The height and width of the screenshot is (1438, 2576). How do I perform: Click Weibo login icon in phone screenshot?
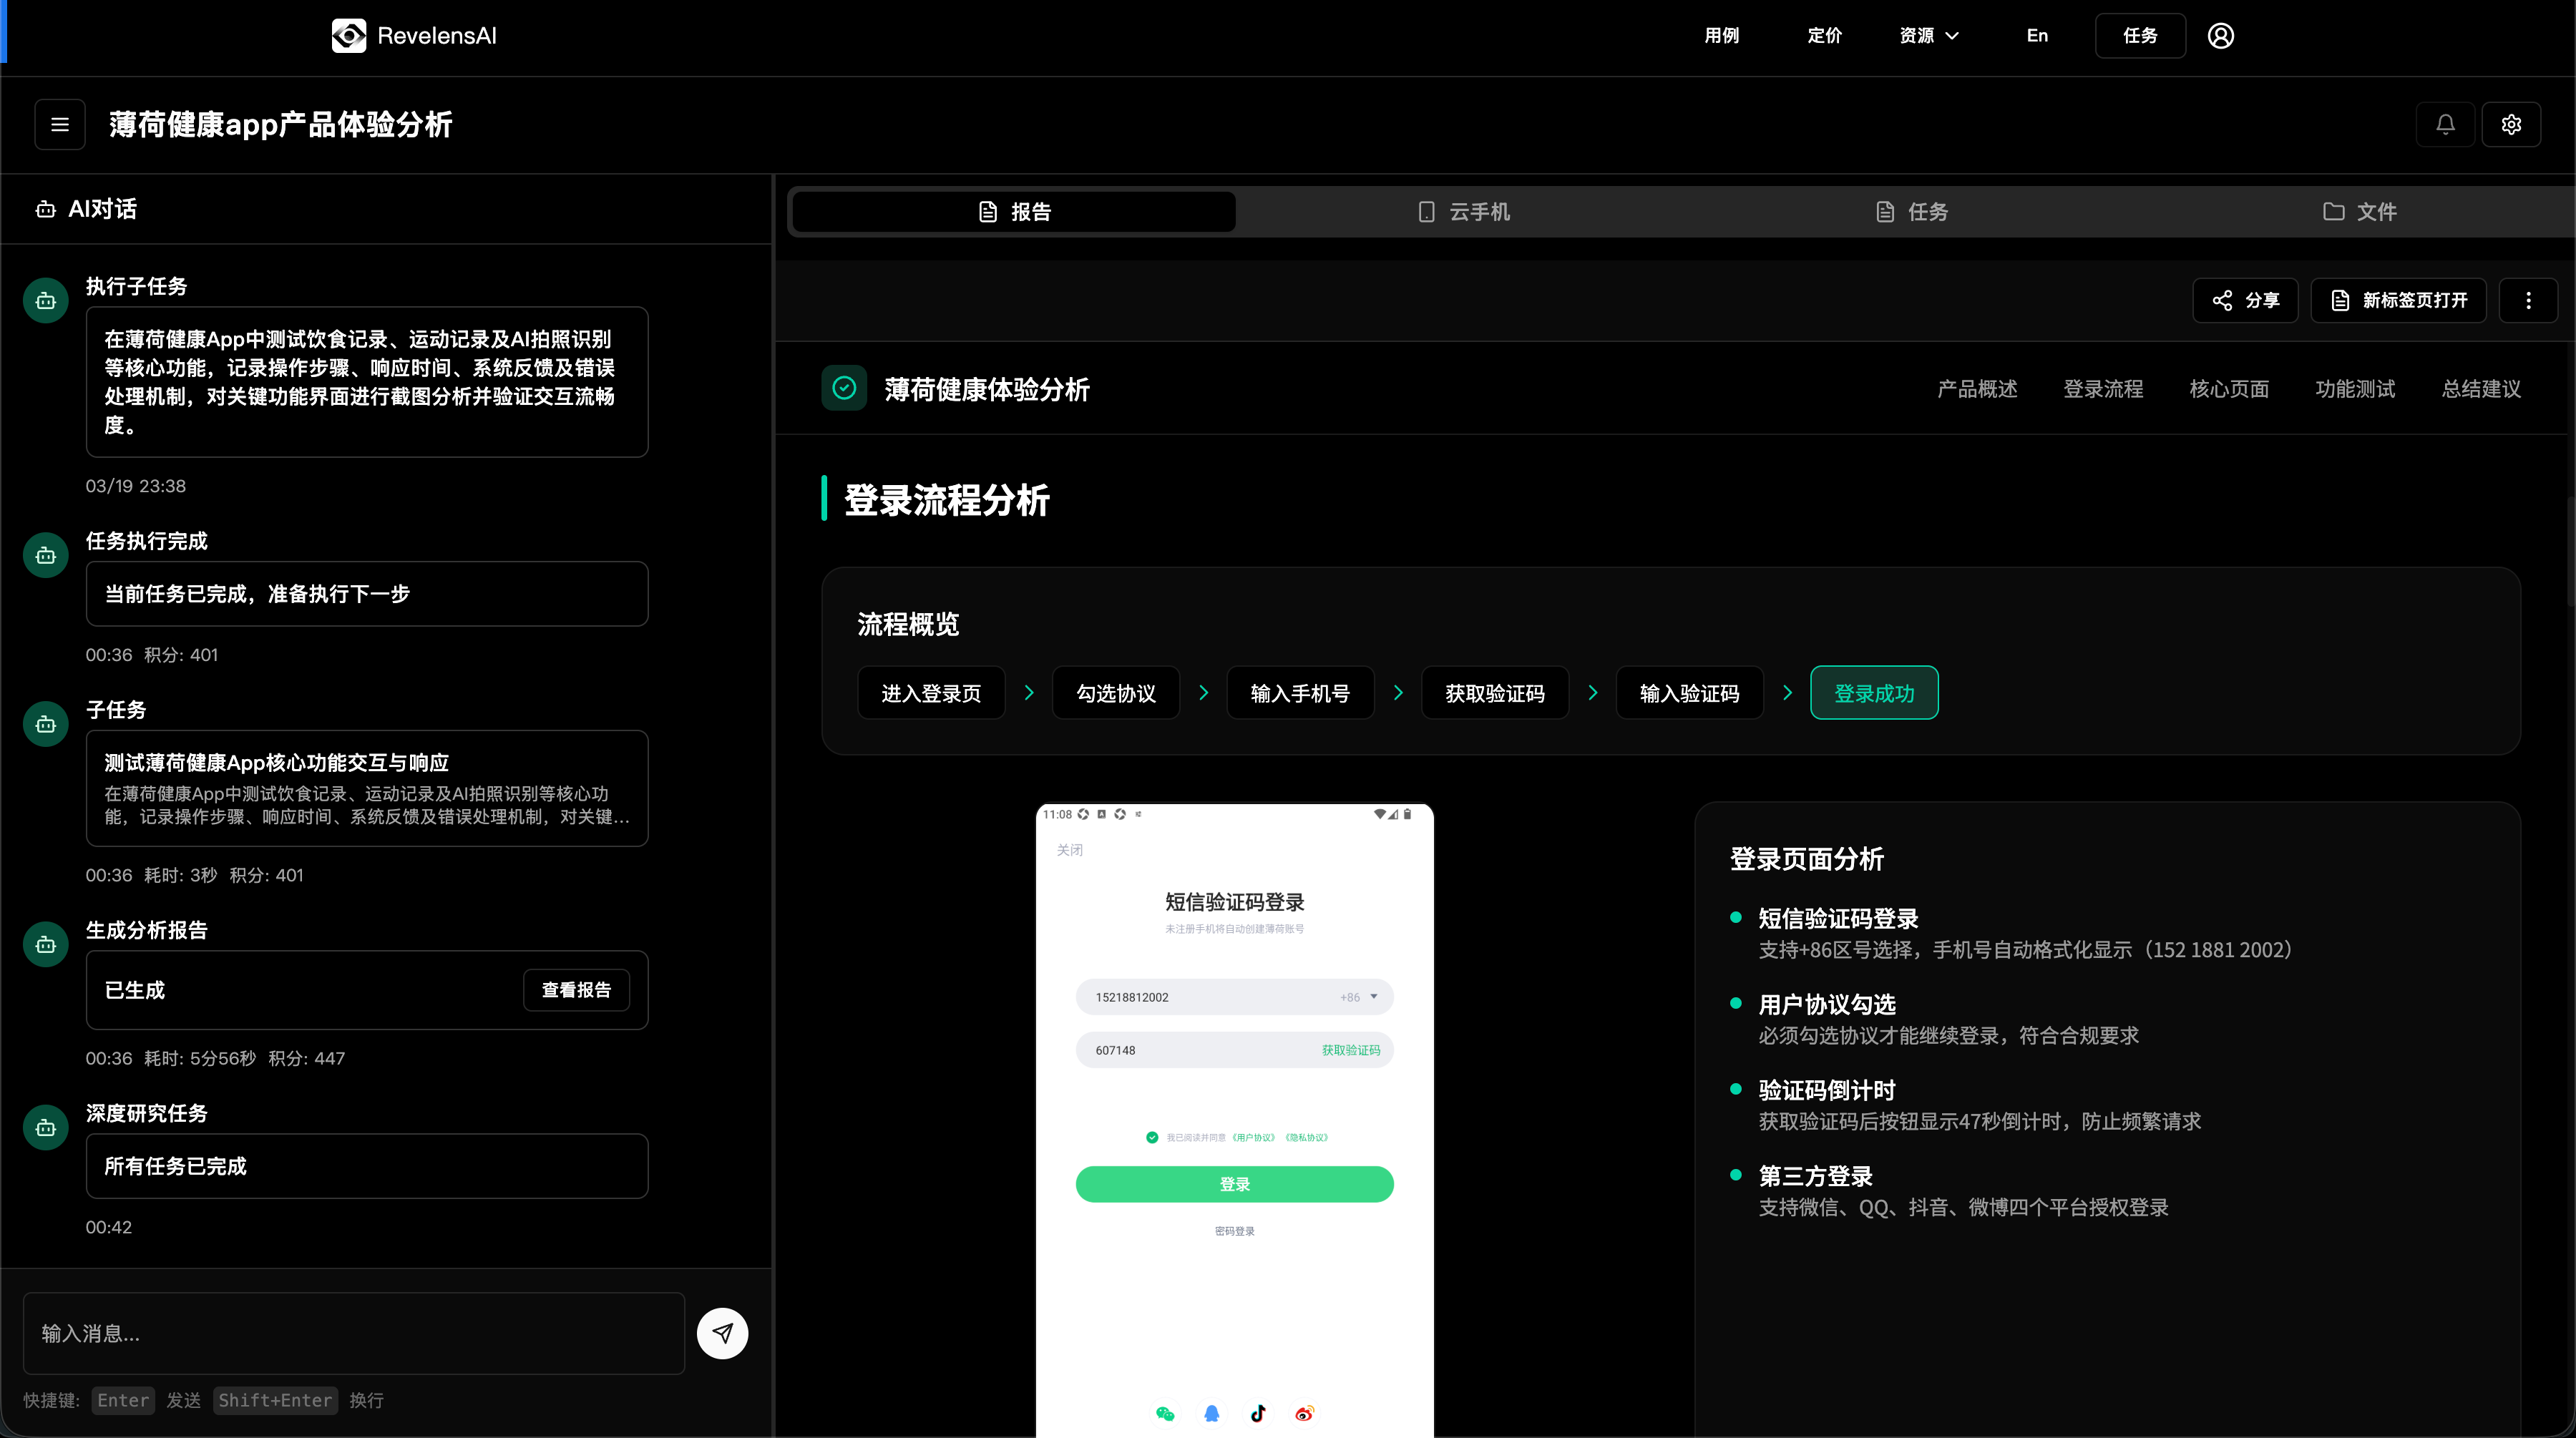[x=1304, y=1413]
